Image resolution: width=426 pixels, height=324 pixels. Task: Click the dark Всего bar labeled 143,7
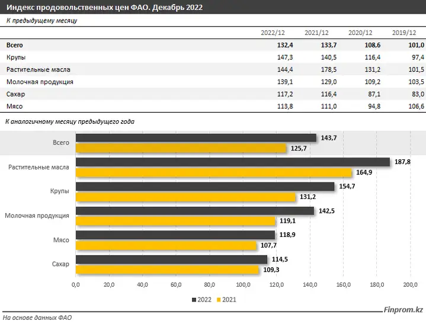(196, 137)
